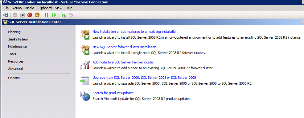
Task: Click the globe icon beside Search for product updates
Action: click(85, 96)
